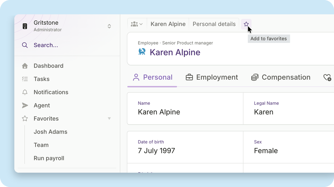Click the Agent paper plane icon
The height and width of the screenshot is (187, 334).
click(x=25, y=105)
